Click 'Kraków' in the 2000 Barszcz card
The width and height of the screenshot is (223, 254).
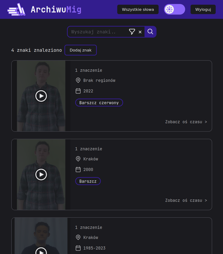91,159
